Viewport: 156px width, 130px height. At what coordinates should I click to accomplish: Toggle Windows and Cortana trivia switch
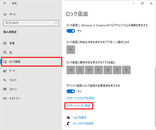tap(71, 31)
